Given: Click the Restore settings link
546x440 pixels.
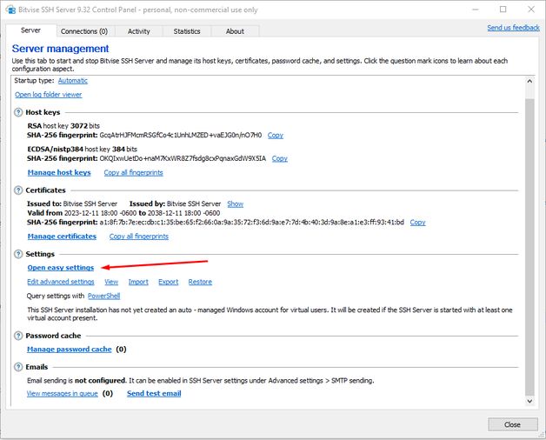Looking at the screenshot, I should pos(200,282).
